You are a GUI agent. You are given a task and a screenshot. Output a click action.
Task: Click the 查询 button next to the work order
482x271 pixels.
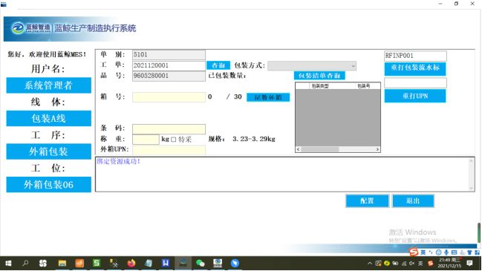tap(218, 65)
